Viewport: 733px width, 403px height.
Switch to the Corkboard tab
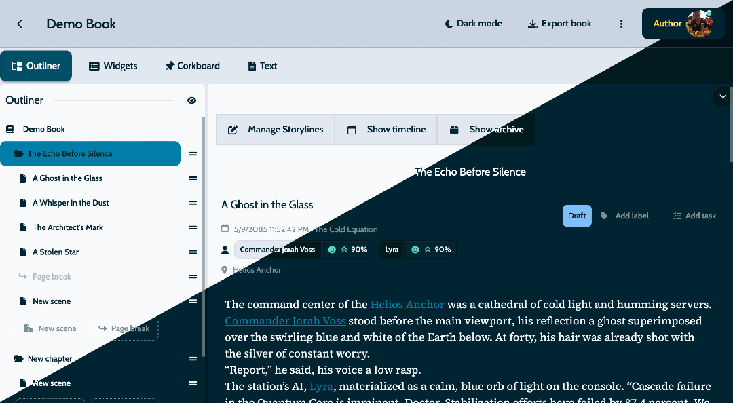pyautogui.click(x=192, y=66)
